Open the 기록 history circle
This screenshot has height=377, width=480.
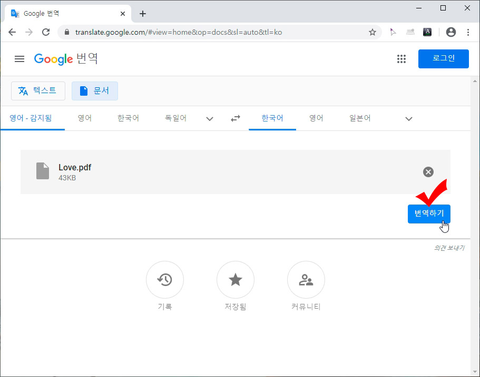(165, 280)
